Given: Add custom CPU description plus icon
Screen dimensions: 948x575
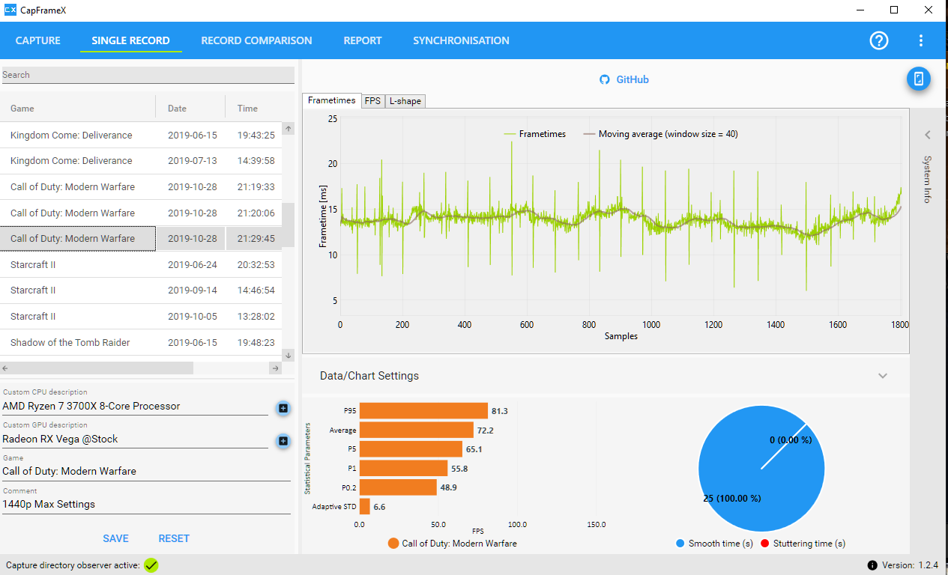Looking at the screenshot, I should 283,408.
